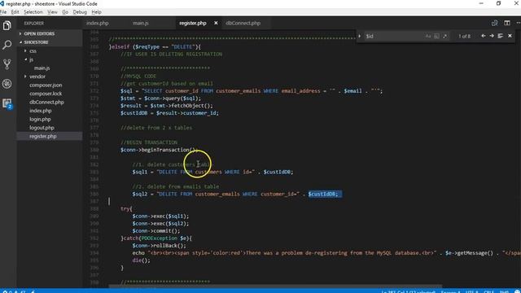Open index.php in the explorer tree
Screen dimensions: 521x293
[40, 111]
